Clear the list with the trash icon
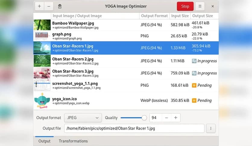Screen dimensions: 252x146 click(x=60, y=6)
